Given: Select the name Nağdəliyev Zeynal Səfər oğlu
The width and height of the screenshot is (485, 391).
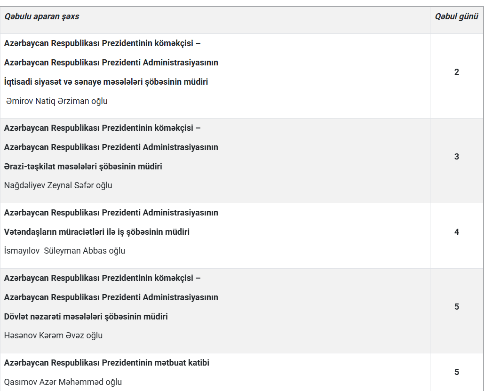Looking at the screenshot, I should pos(58,185).
